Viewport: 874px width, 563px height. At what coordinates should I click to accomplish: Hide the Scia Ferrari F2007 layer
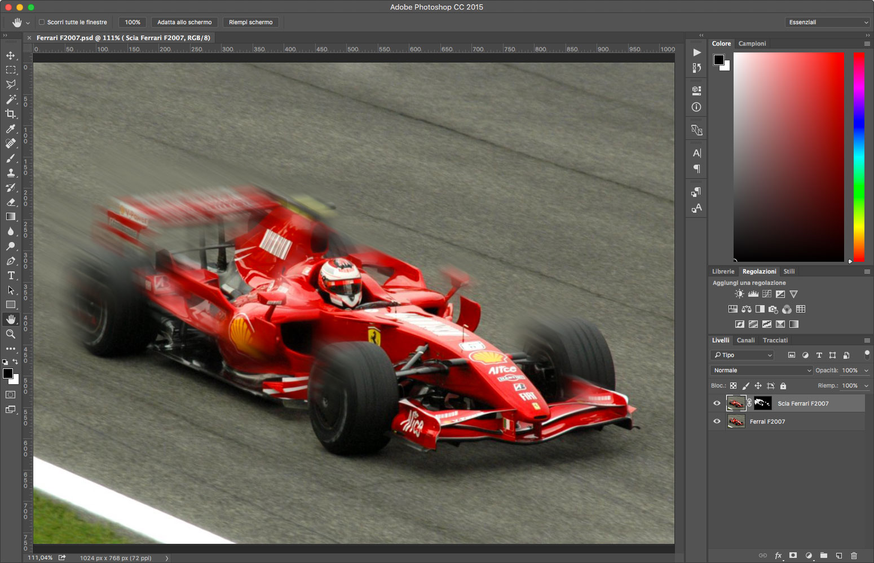pyautogui.click(x=717, y=403)
